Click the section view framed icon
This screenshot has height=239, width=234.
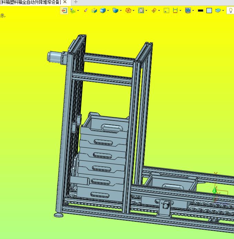pos(141,10)
